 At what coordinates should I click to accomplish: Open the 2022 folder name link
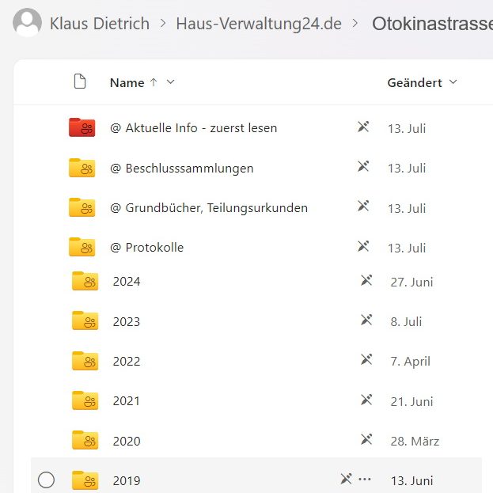(x=127, y=361)
